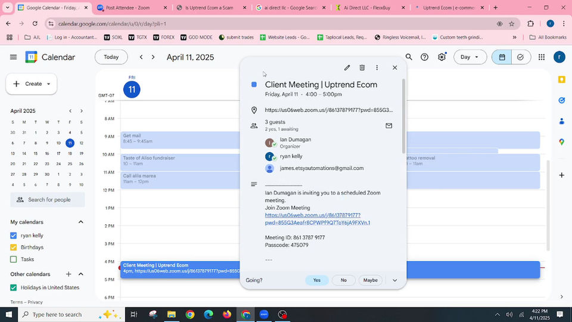Open Google Tasks side panel icon
This screenshot has width=572, height=322.
tap(562, 100)
